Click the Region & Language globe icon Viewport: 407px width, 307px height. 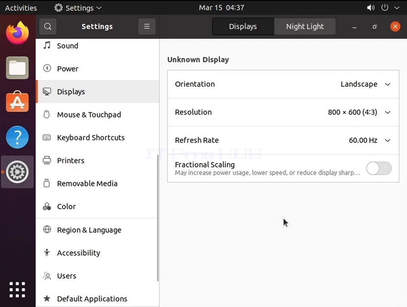click(47, 229)
